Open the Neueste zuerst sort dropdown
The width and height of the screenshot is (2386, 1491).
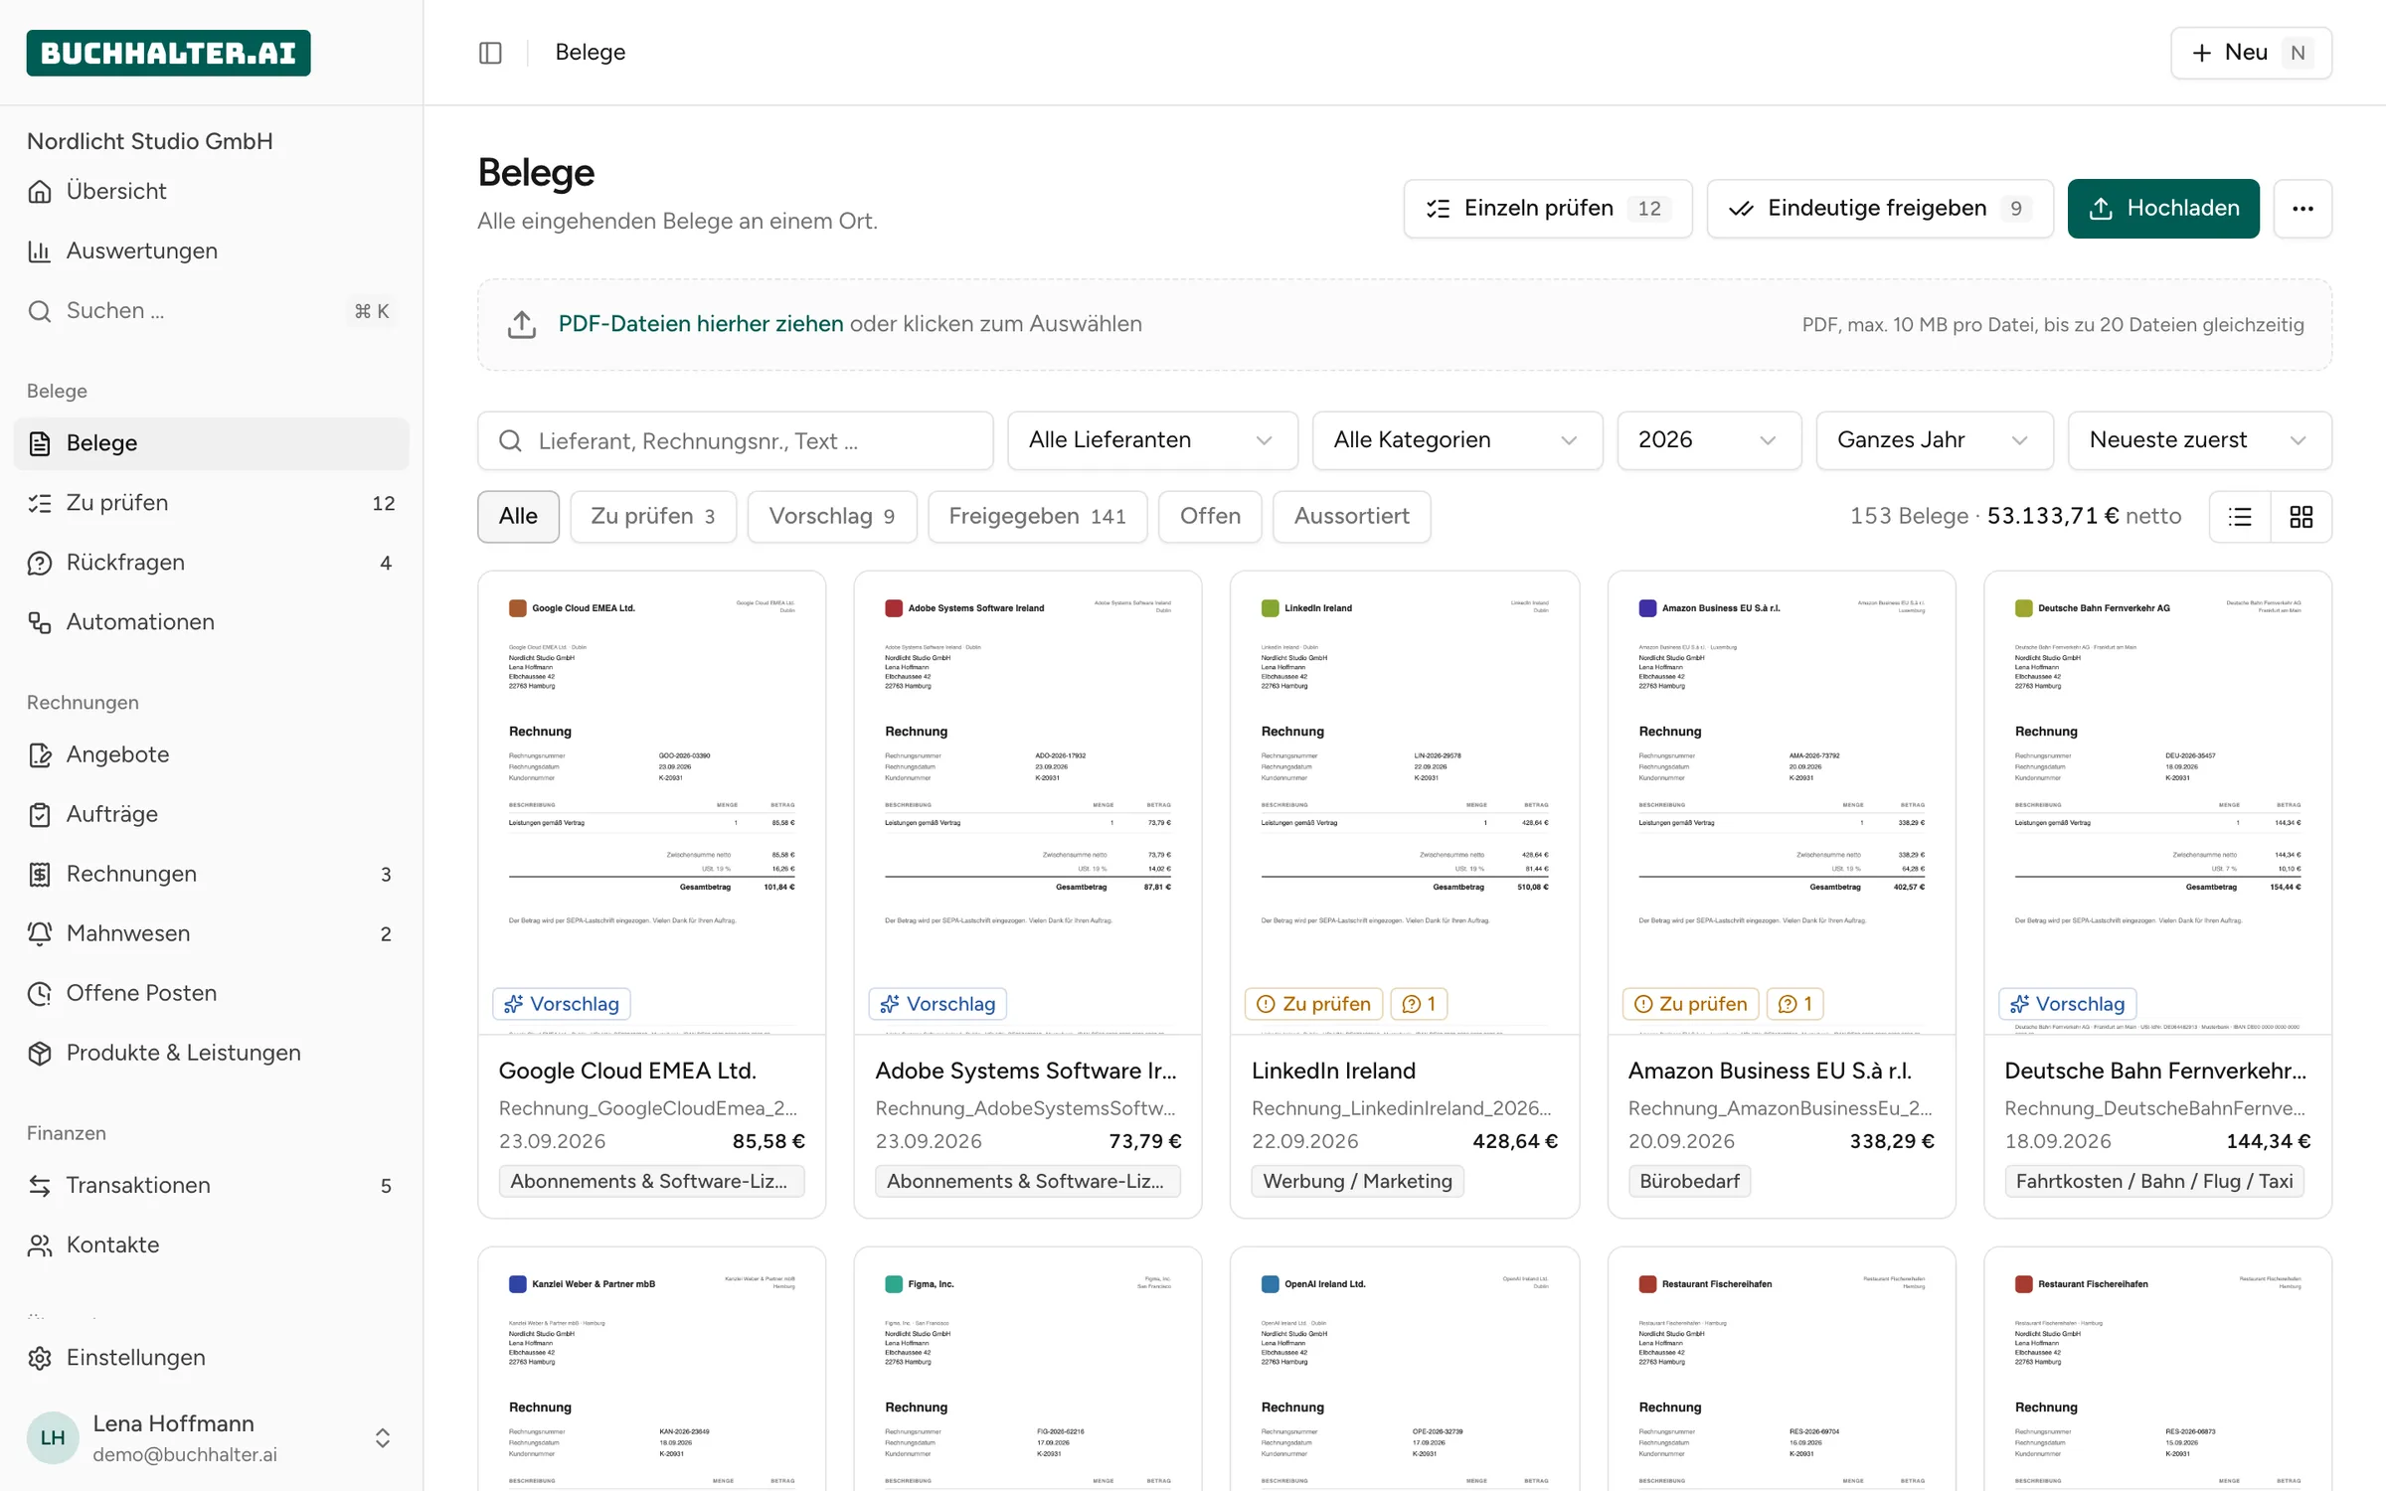coord(2199,440)
